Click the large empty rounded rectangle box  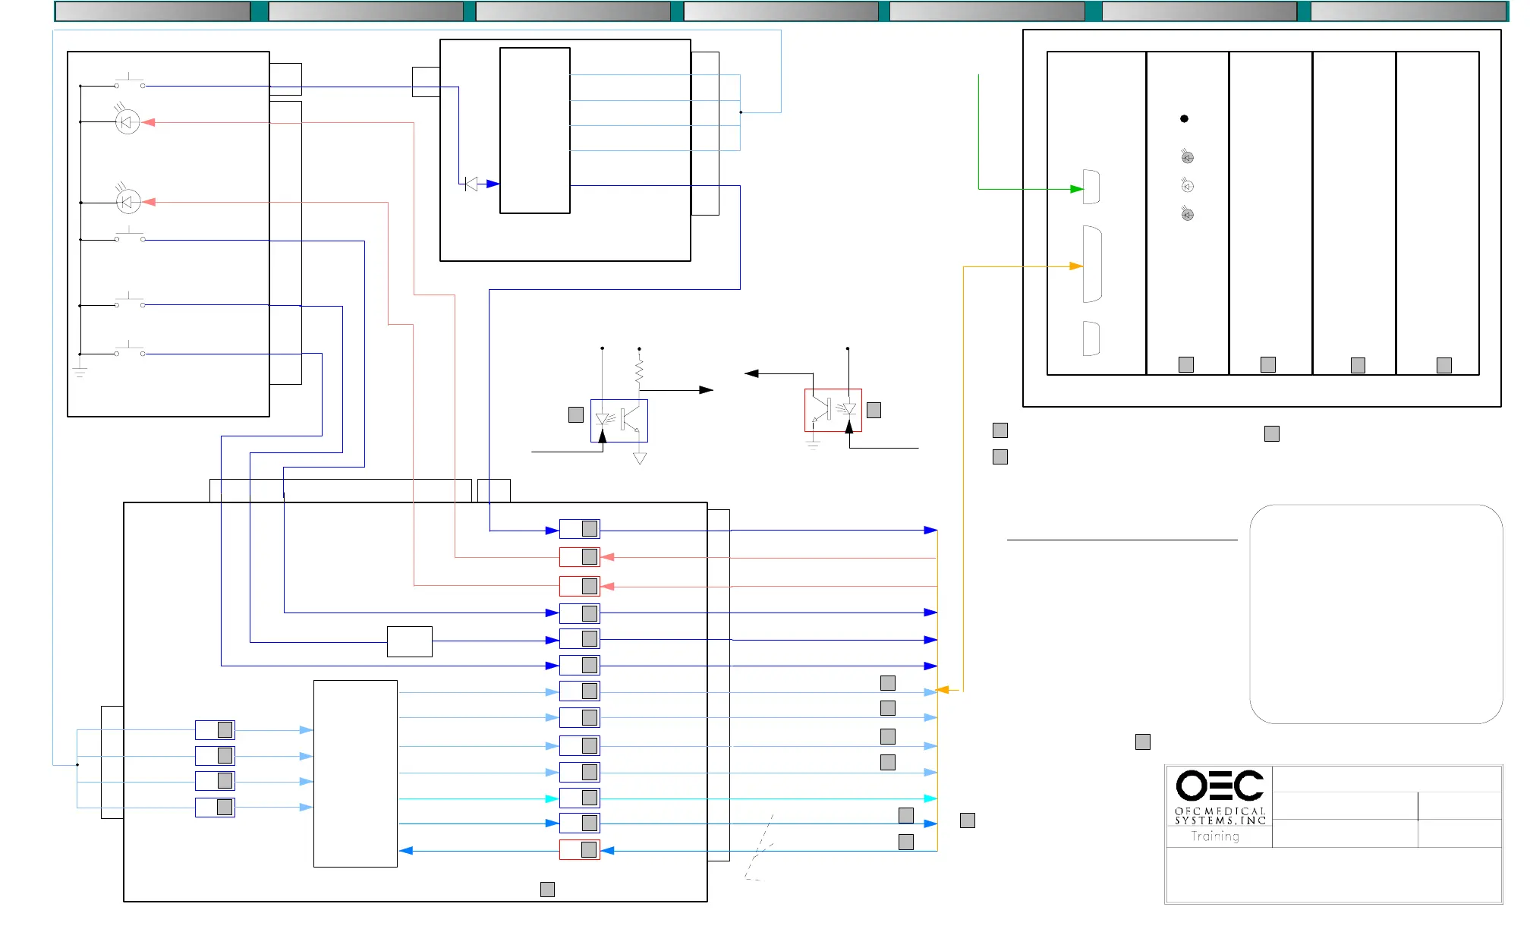(x=1375, y=614)
